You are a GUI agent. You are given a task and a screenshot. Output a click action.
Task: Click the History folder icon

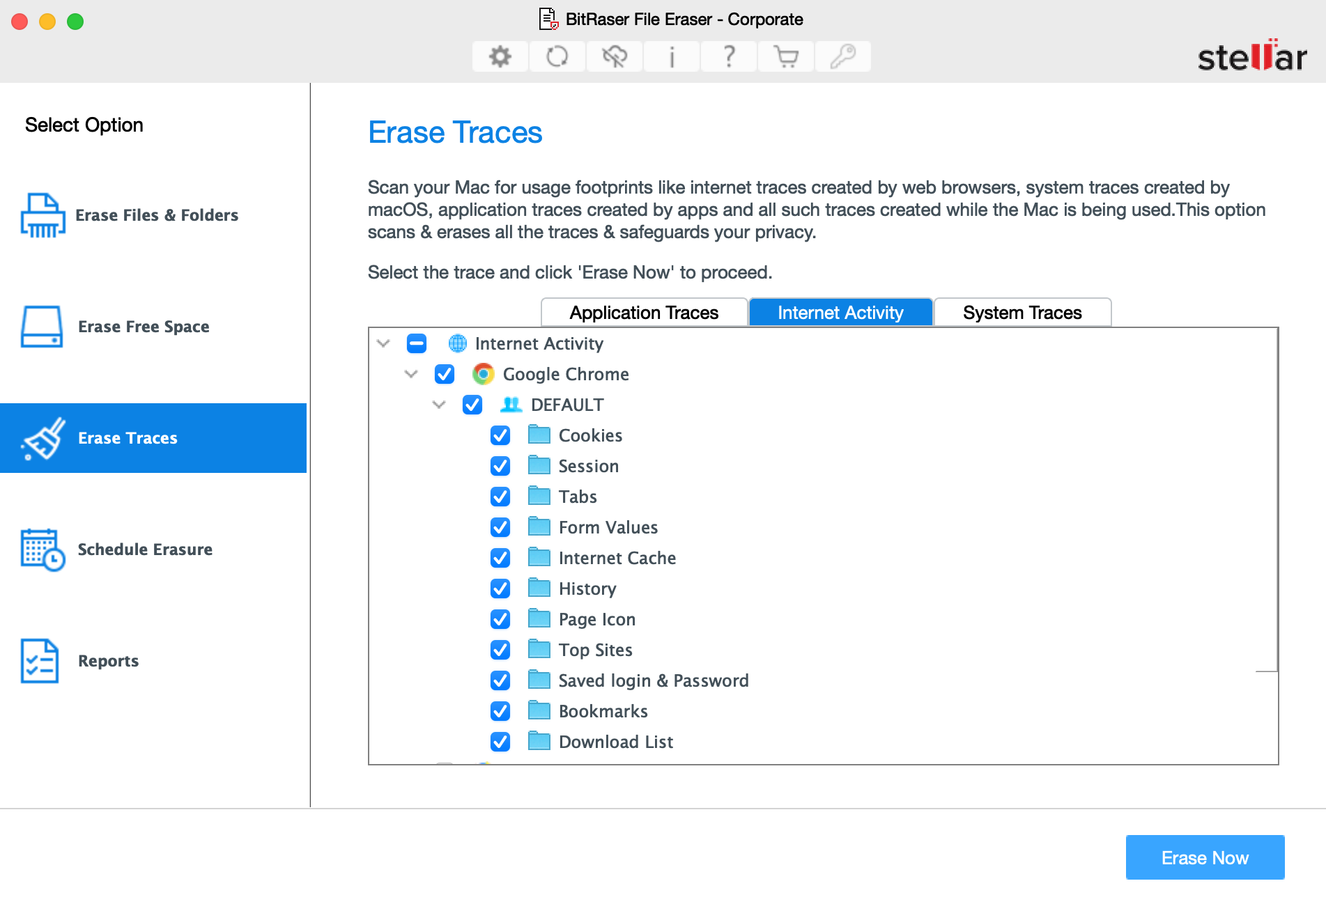point(539,588)
